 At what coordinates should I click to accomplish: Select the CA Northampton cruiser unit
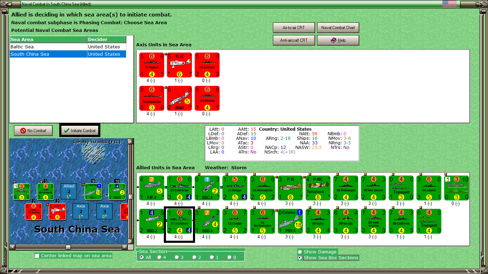[262, 221]
